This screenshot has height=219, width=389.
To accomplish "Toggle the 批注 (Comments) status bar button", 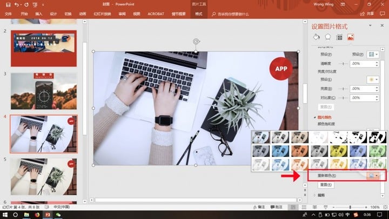I will point(276,207).
